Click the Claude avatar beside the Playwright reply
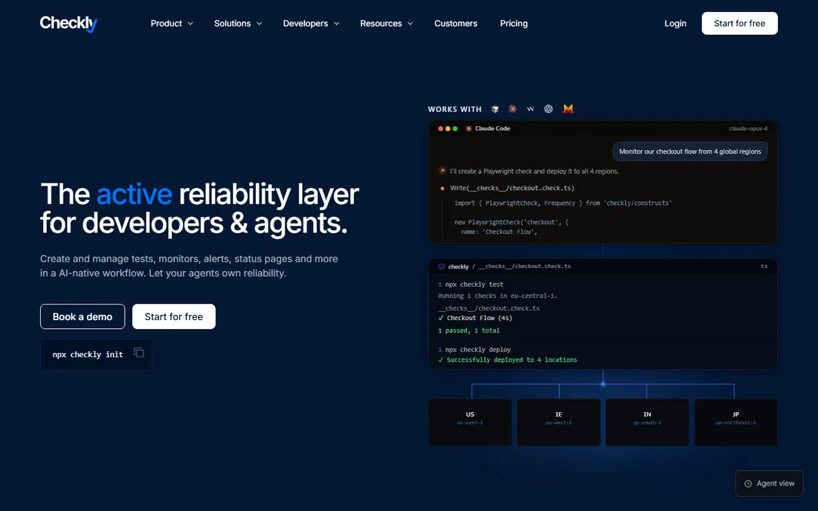 pyautogui.click(x=442, y=171)
